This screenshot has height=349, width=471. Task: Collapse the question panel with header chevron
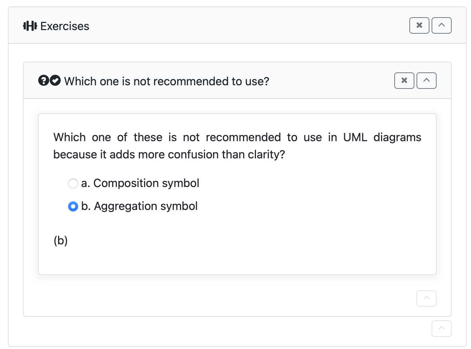click(x=426, y=81)
